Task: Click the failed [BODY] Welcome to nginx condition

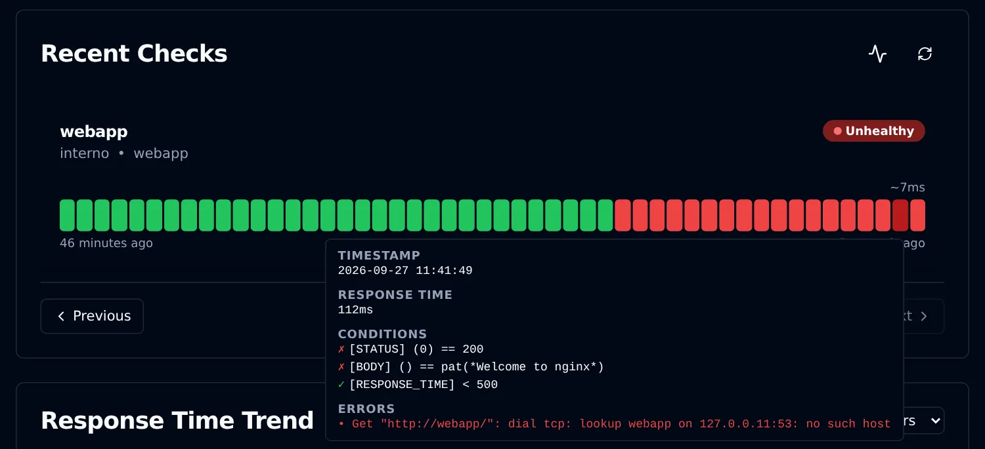Action: (x=471, y=367)
